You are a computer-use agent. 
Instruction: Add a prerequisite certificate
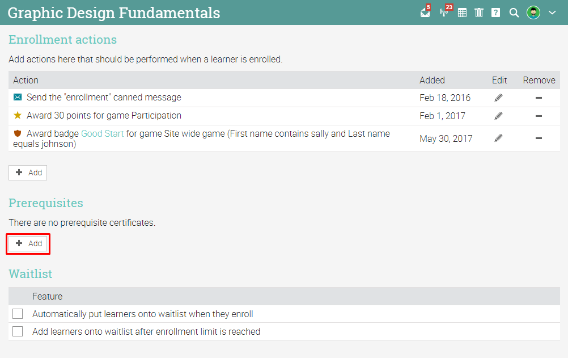tap(28, 243)
